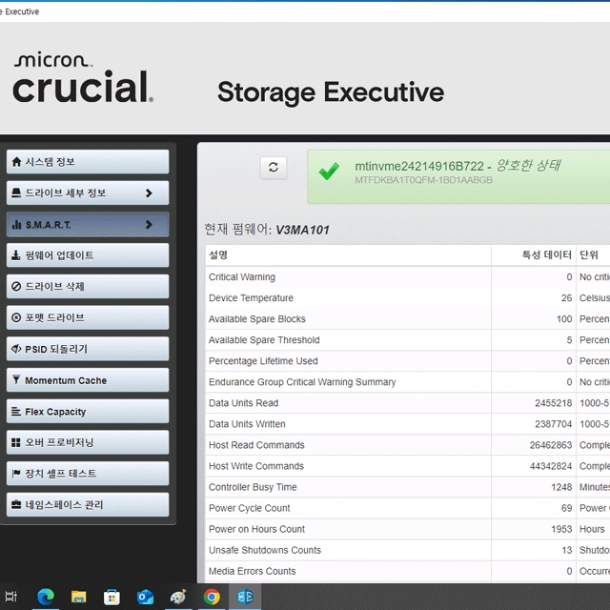Open 드라이브 세부 정보 section

pos(88,193)
